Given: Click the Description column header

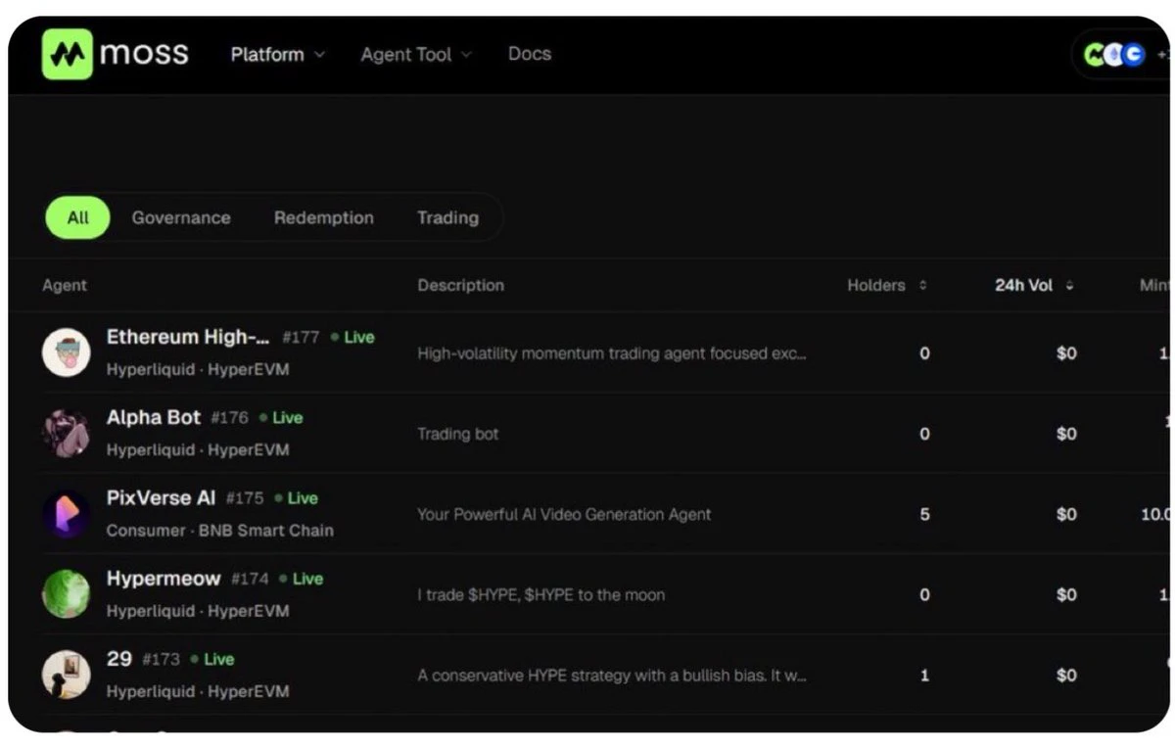Looking at the screenshot, I should tap(460, 285).
